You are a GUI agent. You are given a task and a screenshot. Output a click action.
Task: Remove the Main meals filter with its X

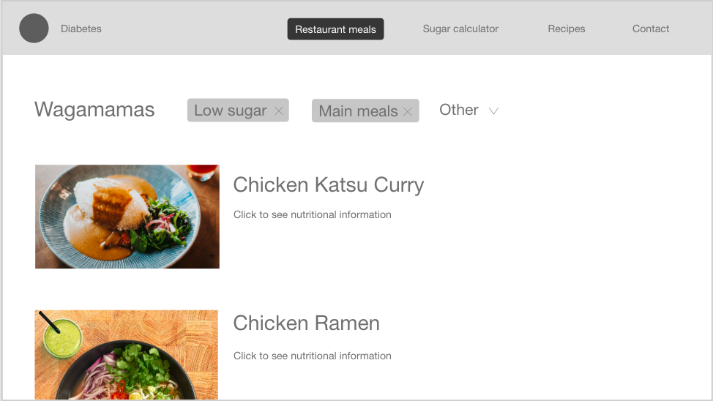tap(408, 111)
